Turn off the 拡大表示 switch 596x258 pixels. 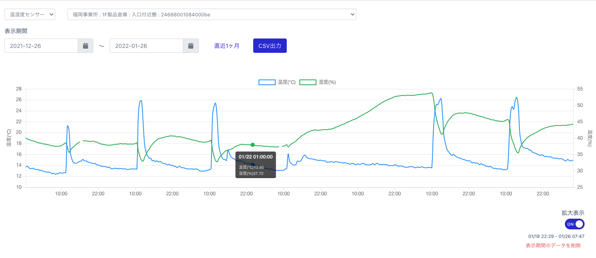(x=575, y=224)
